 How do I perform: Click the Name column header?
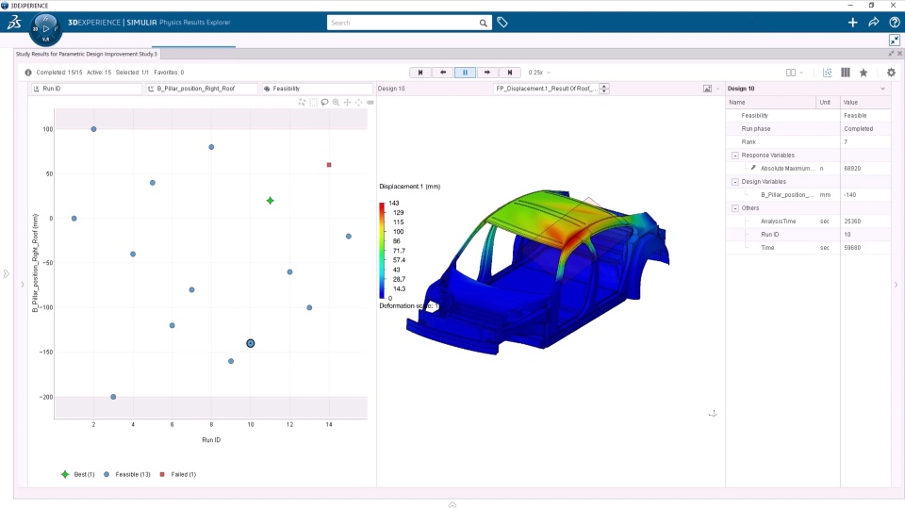(770, 102)
